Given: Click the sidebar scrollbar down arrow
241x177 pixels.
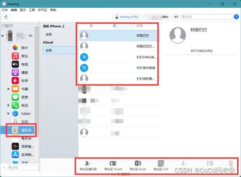Looking at the screenshot, I should [x=37, y=162].
